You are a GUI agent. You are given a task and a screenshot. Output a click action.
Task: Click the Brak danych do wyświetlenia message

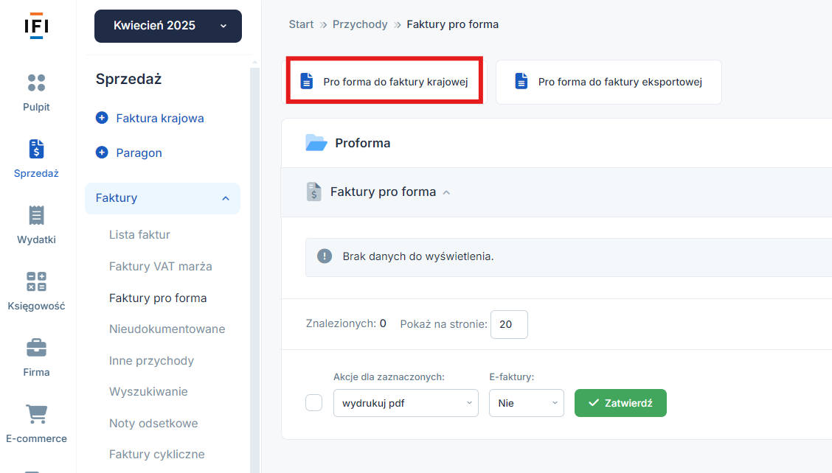coord(418,256)
